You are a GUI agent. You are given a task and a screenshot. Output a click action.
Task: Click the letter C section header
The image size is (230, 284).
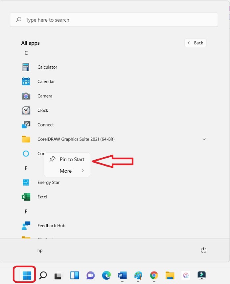click(x=26, y=53)
